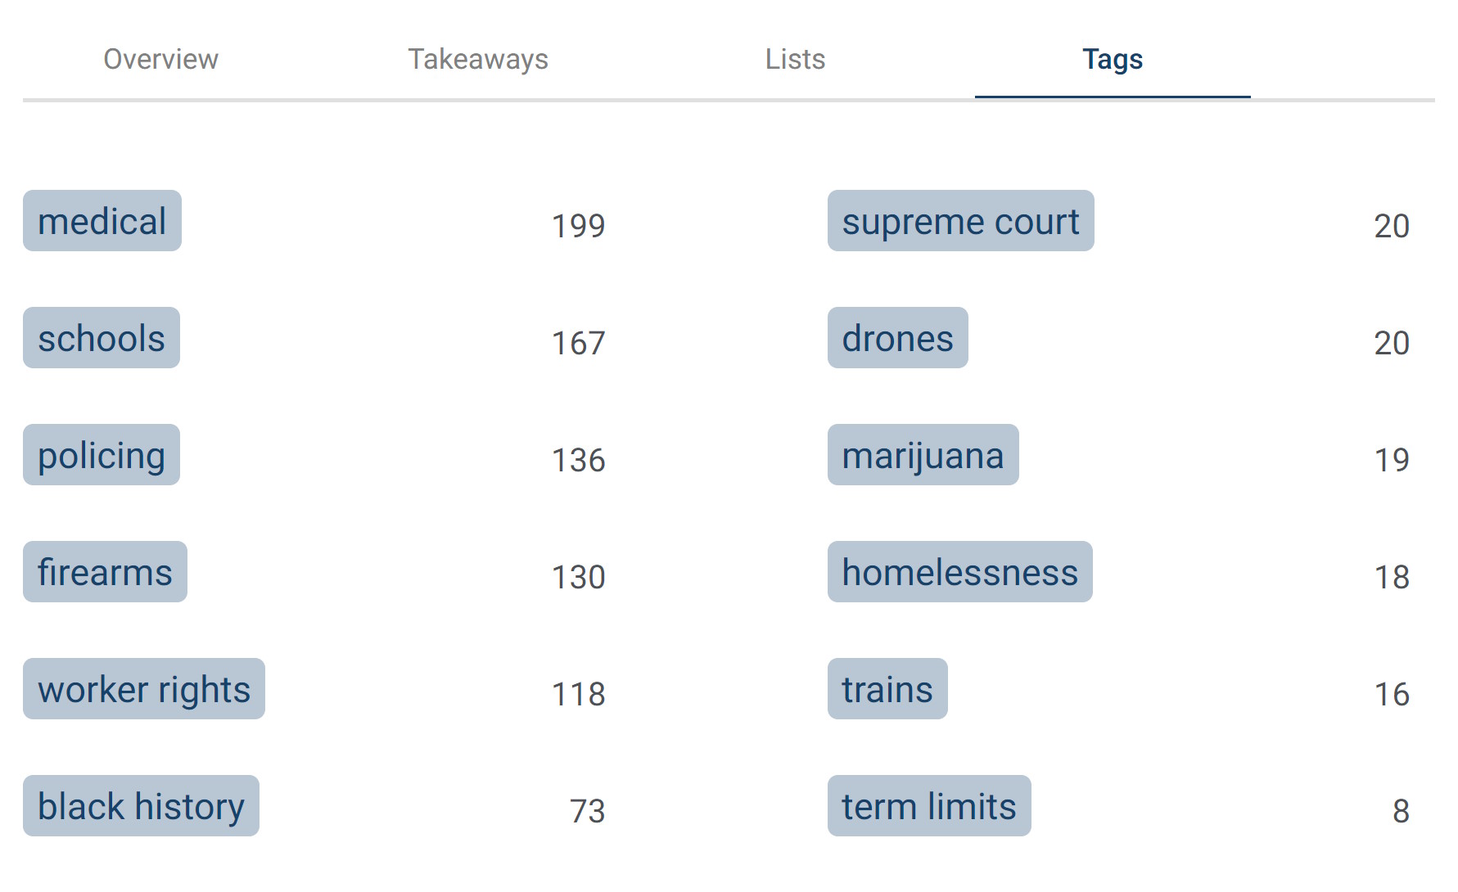Image resolution: width=1458 pixels, height=892 pixels.
Task: Open the trains tag
Action: [887, 690]
